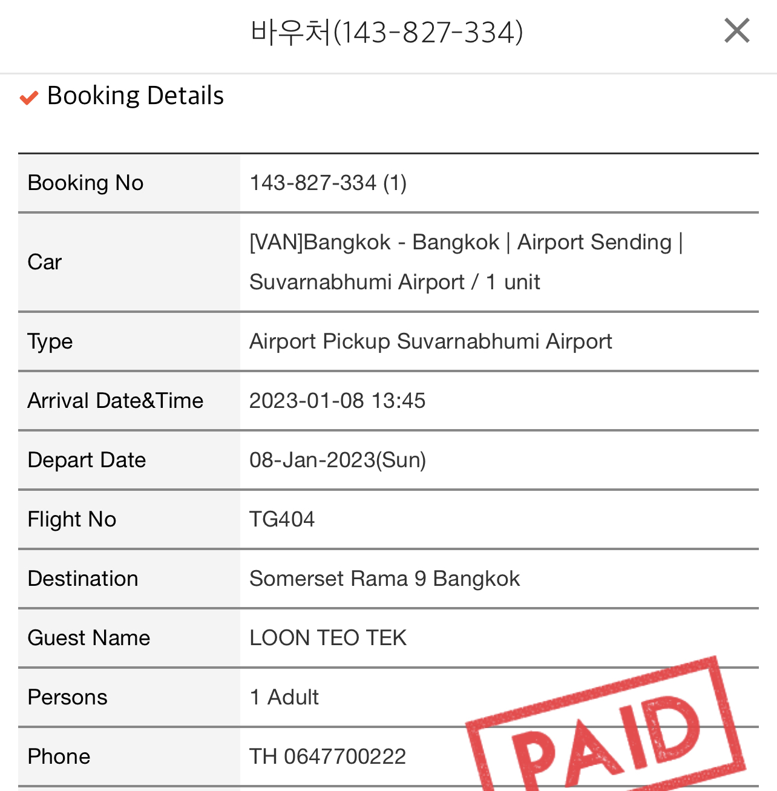Select flight number TG404
777x791 pixels.
pyautogui.click(x=282, y=519)
